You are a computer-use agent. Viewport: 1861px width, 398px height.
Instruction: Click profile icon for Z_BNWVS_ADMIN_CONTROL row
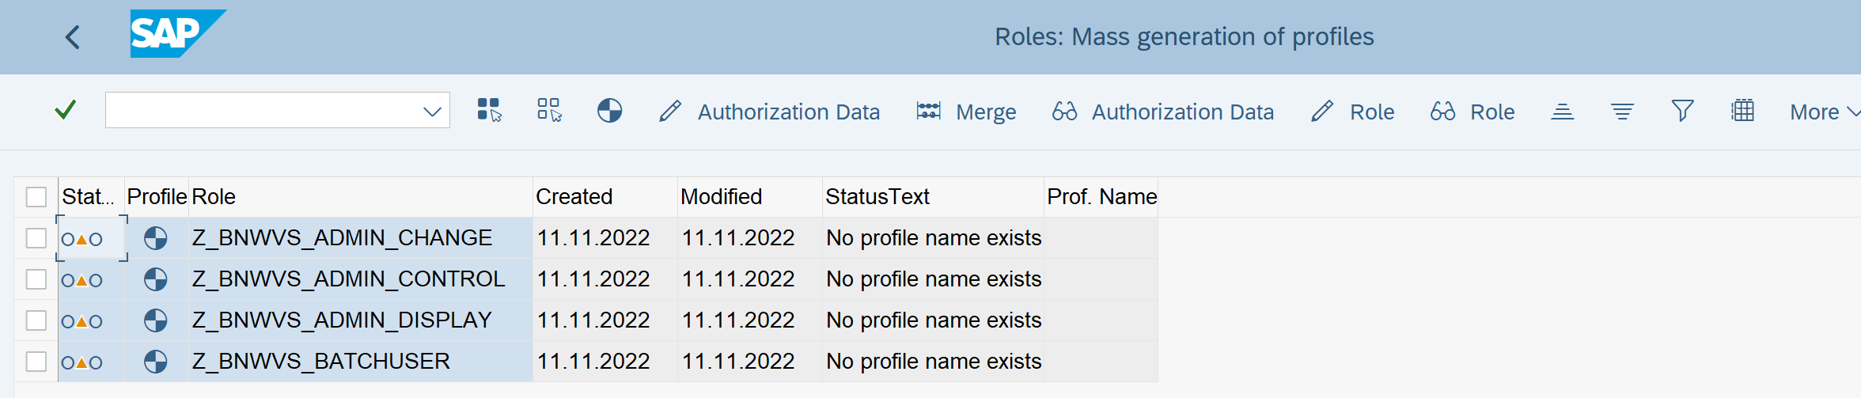156,279
